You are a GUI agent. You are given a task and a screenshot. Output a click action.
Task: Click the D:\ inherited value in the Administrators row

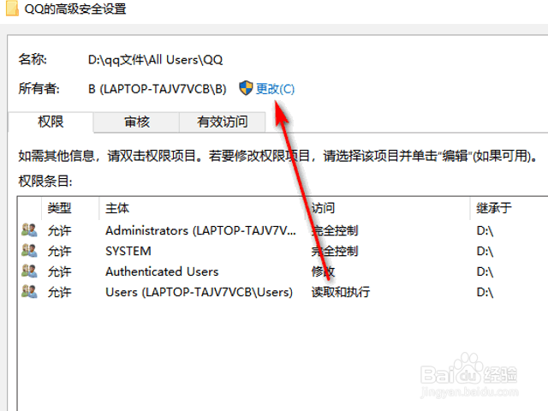pyautogui.click(x=485, y=231)
